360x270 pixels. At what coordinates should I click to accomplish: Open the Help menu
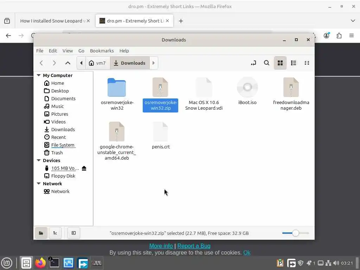pos(124,51)
